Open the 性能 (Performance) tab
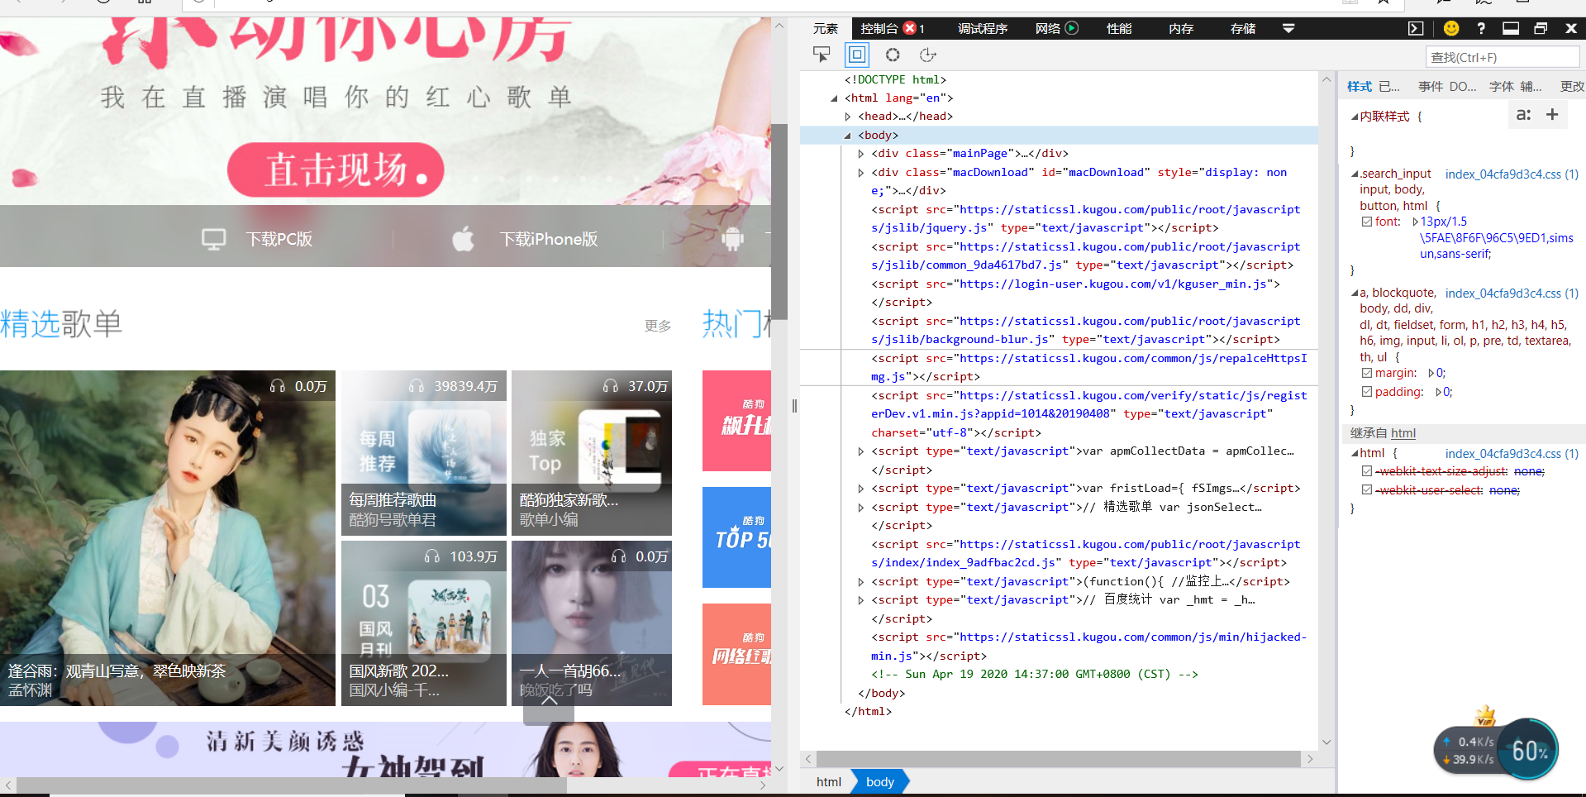The image size is (1586, 797). pyautogui.click(x=1119, y=28)
